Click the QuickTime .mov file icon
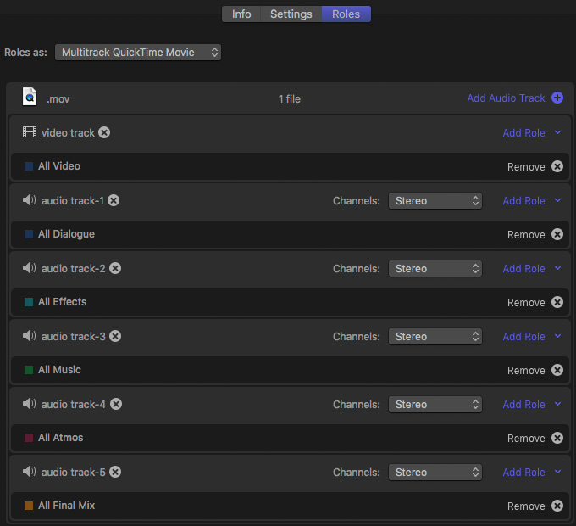 pyautogui.click(x=30, y=97)
